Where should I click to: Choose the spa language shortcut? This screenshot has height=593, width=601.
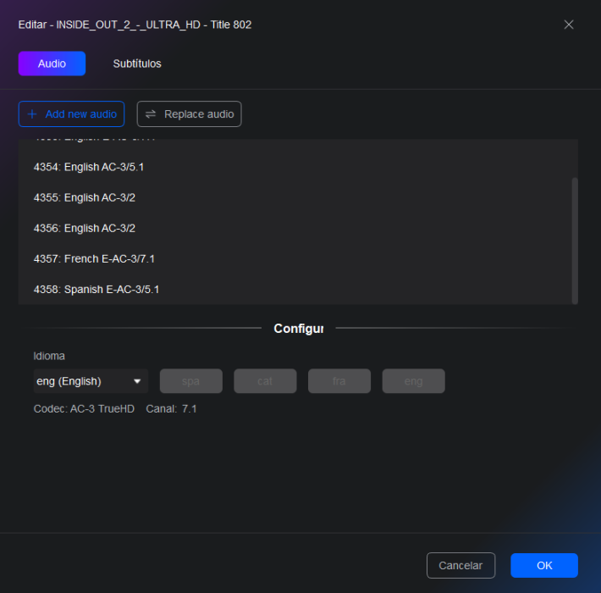coord(190,381)
